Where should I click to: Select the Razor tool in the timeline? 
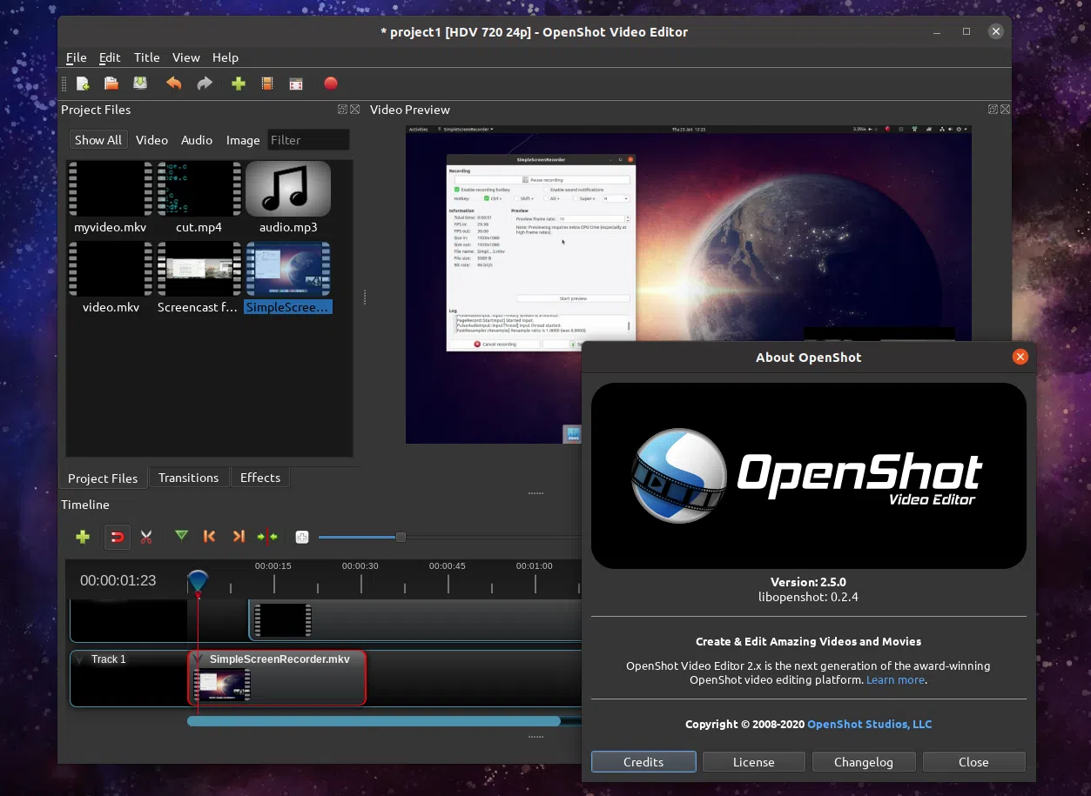[x=146, y=537]
